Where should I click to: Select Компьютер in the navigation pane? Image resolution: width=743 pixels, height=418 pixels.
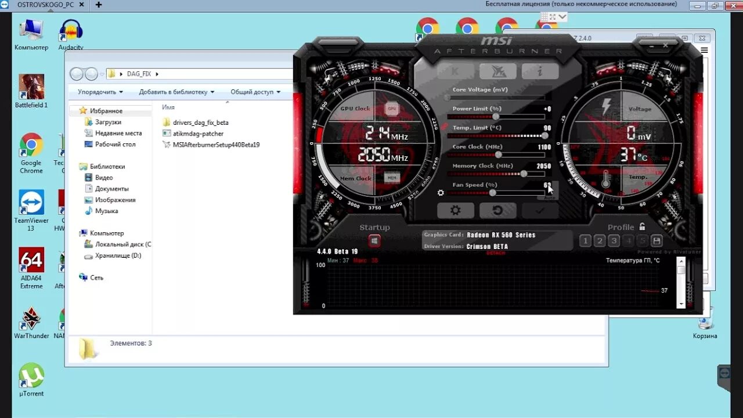102,233
